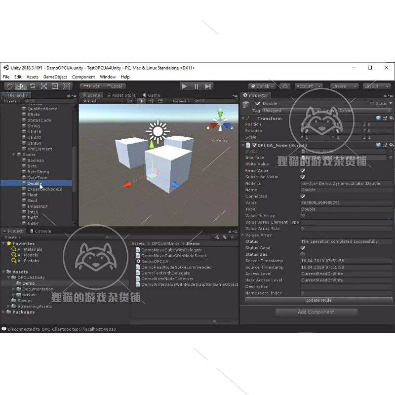Toggle the Double object active checkbox

point(257,104)
